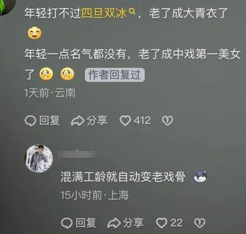The height and width of the screenshot is (234, 246).
Task: Click the 分享 text under the top comment
Action: click(97, 121)
